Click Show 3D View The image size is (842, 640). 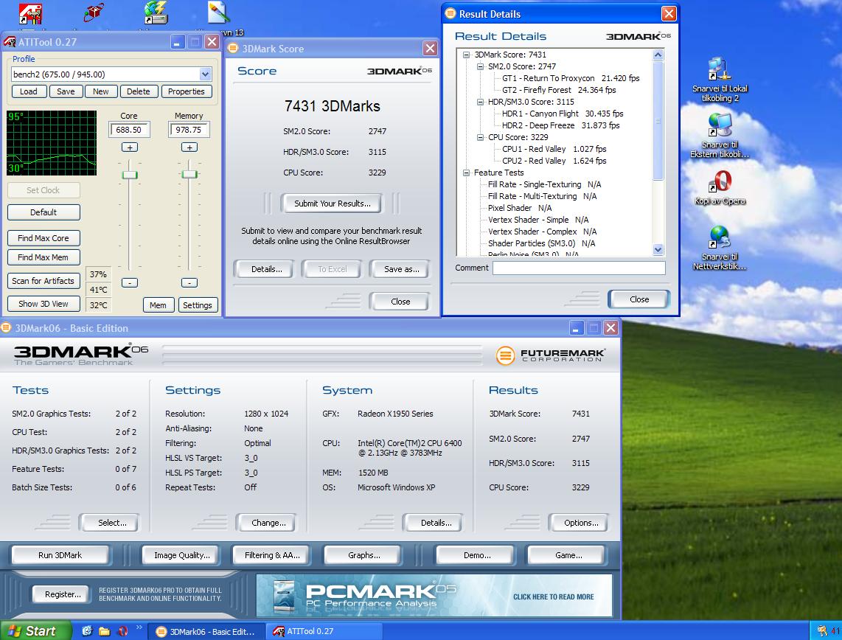click(44, 303)
